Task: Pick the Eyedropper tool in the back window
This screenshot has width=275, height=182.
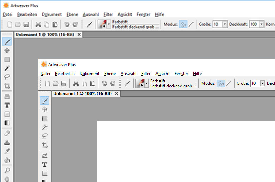Action: tap(7, 151)
